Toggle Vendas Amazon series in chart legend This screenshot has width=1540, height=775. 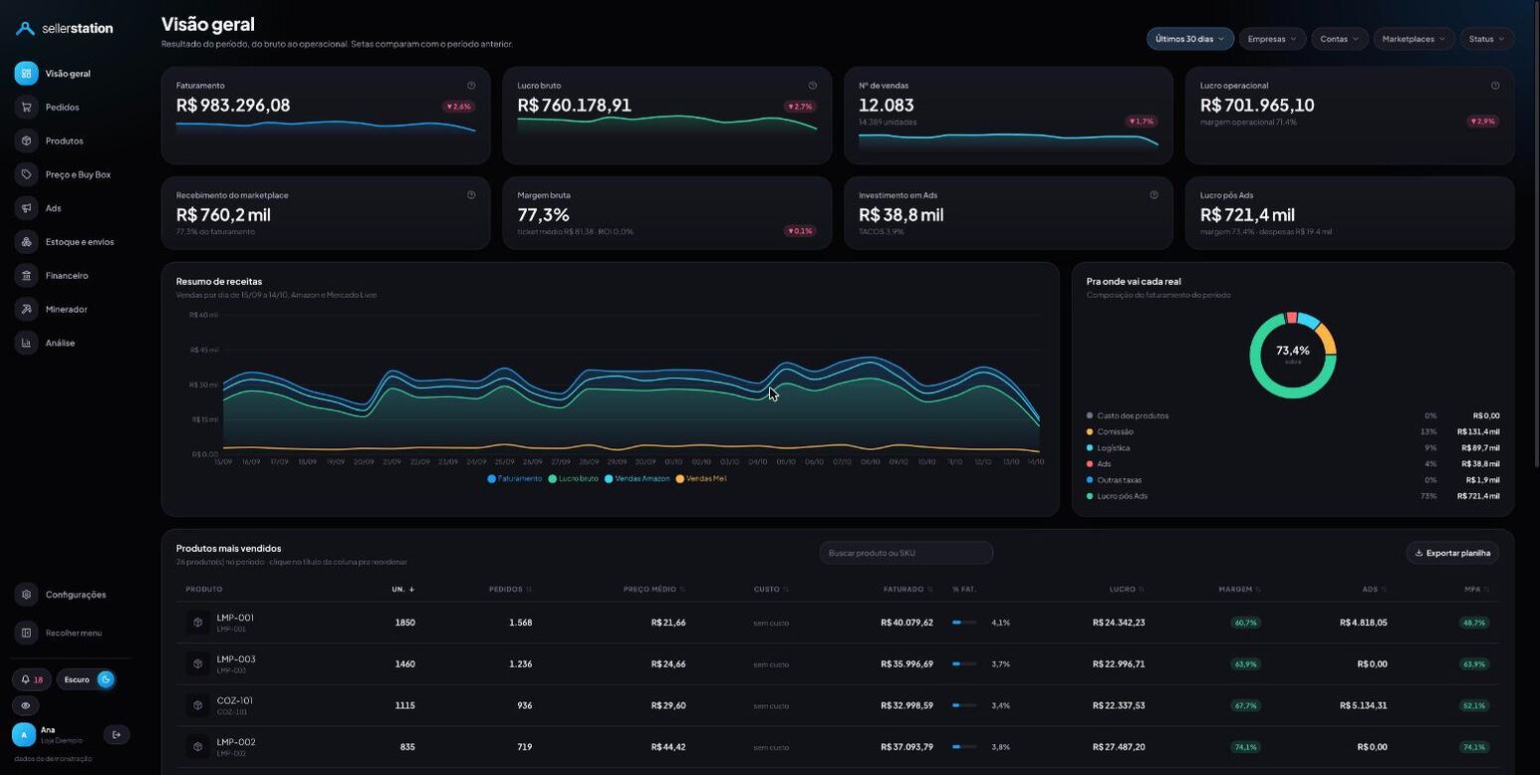(638, 479)
